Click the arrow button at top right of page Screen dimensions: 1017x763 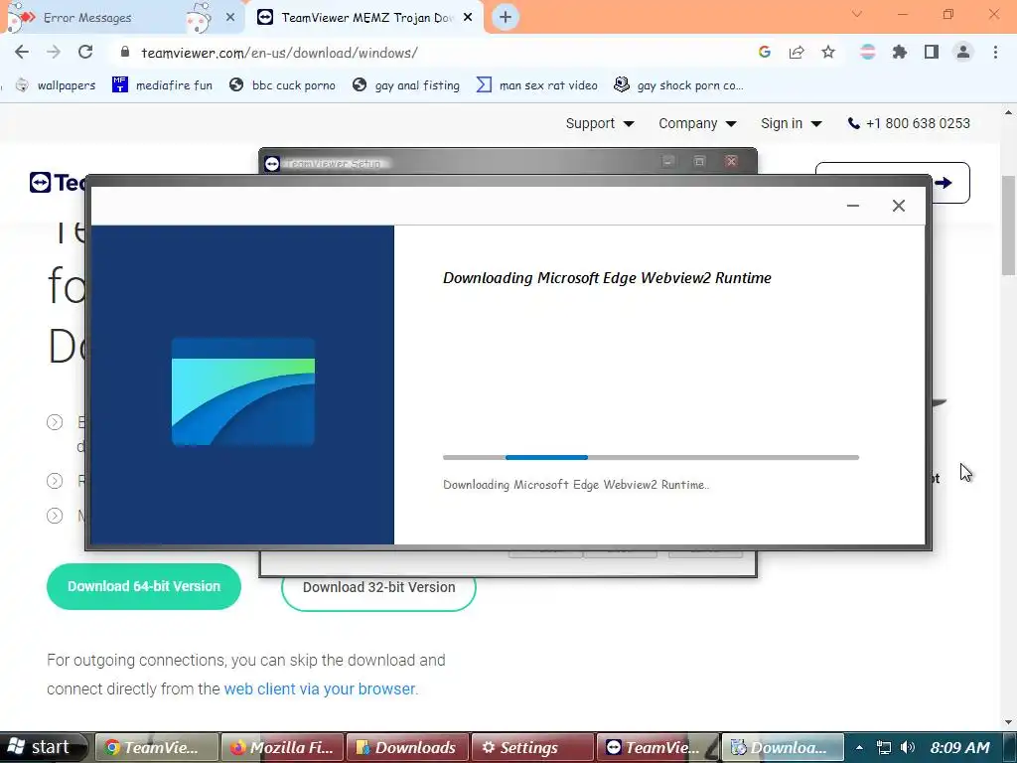[944, 183]
